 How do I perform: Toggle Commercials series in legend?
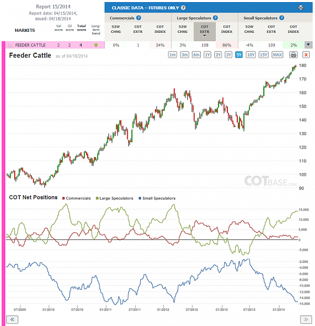pyautogui.click(x=77, y=198)
